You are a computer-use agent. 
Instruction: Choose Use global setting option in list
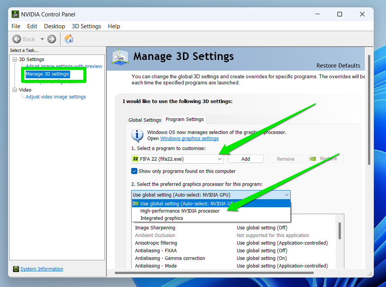pyautogui.click(x=211, y=203)
